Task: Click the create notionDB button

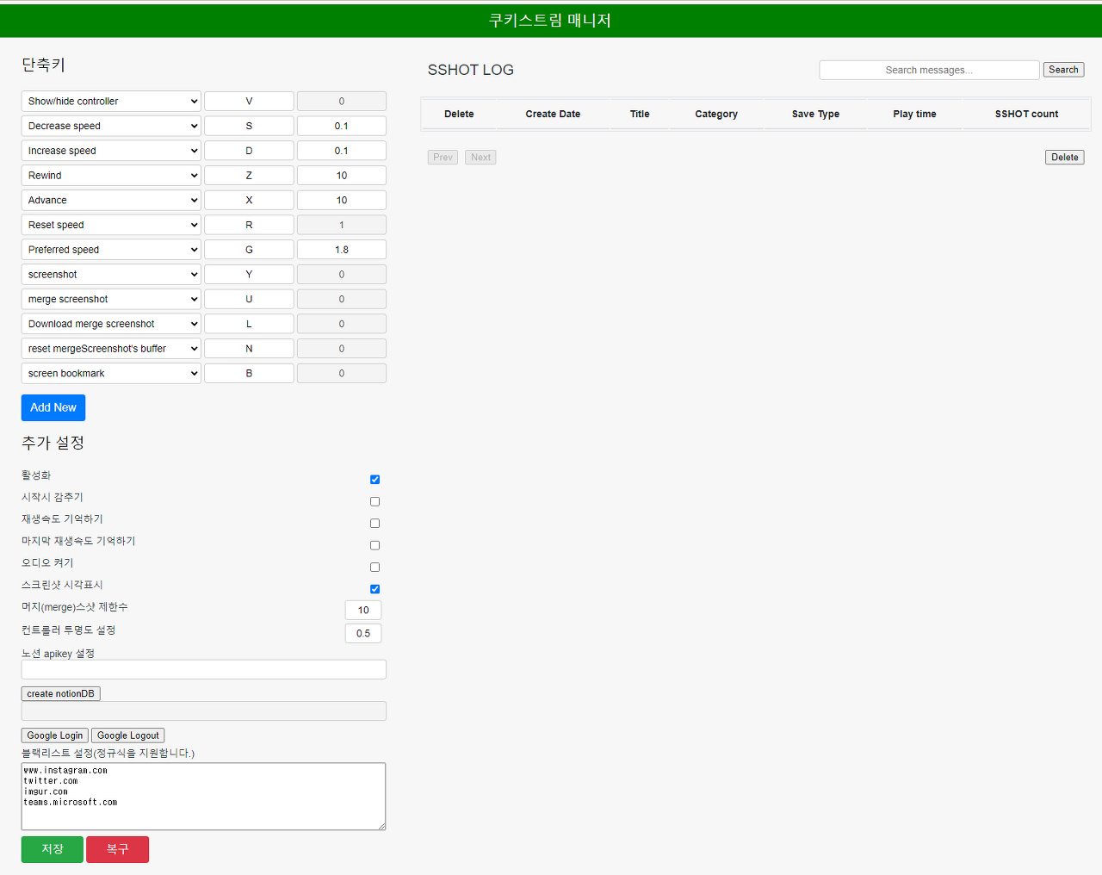Action: [61, 694]
